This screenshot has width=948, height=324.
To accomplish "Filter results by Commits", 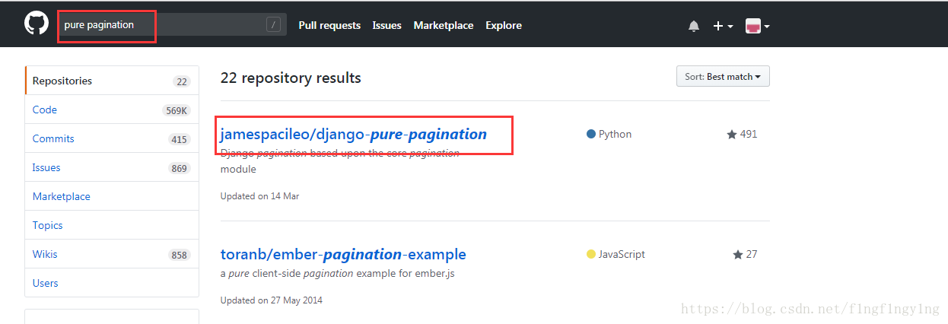I will tap(112, 138).
